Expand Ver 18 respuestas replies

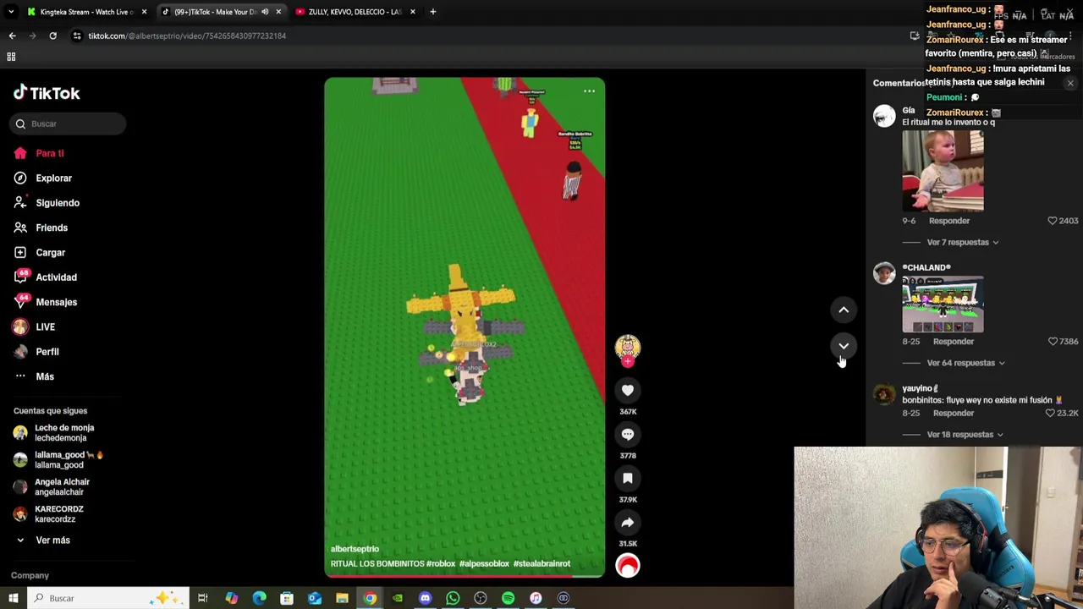pos(965,435)
